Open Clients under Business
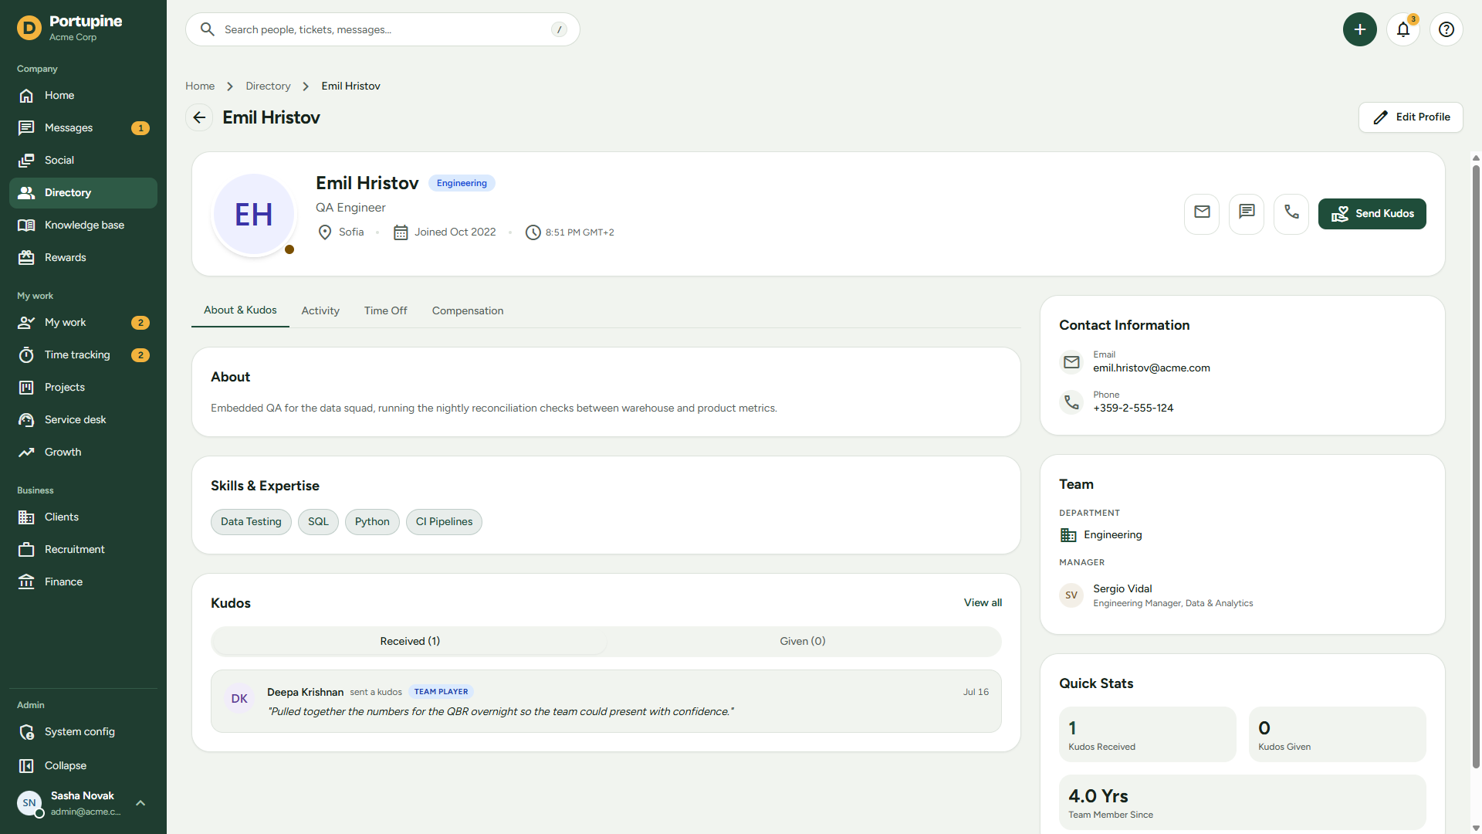This screenshot has width=1482, height=834. tap(83, 517)
